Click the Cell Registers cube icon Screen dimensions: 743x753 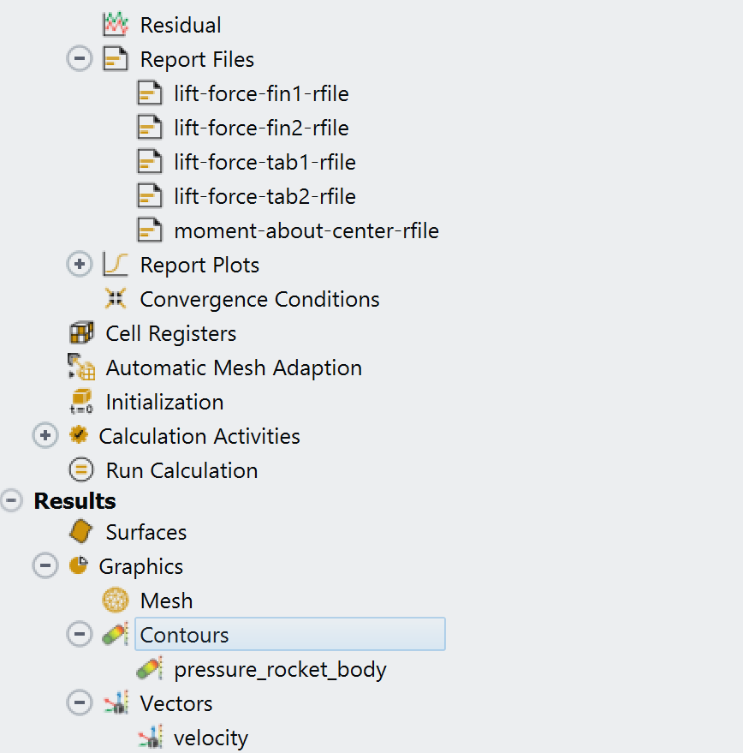[x=80, y=333]
